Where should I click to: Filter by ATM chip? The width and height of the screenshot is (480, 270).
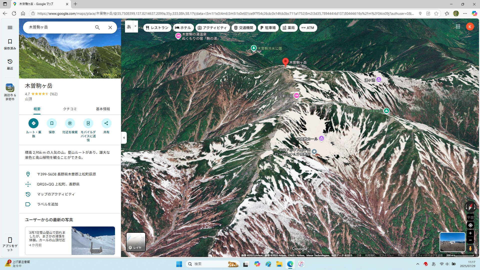[308, 28]
